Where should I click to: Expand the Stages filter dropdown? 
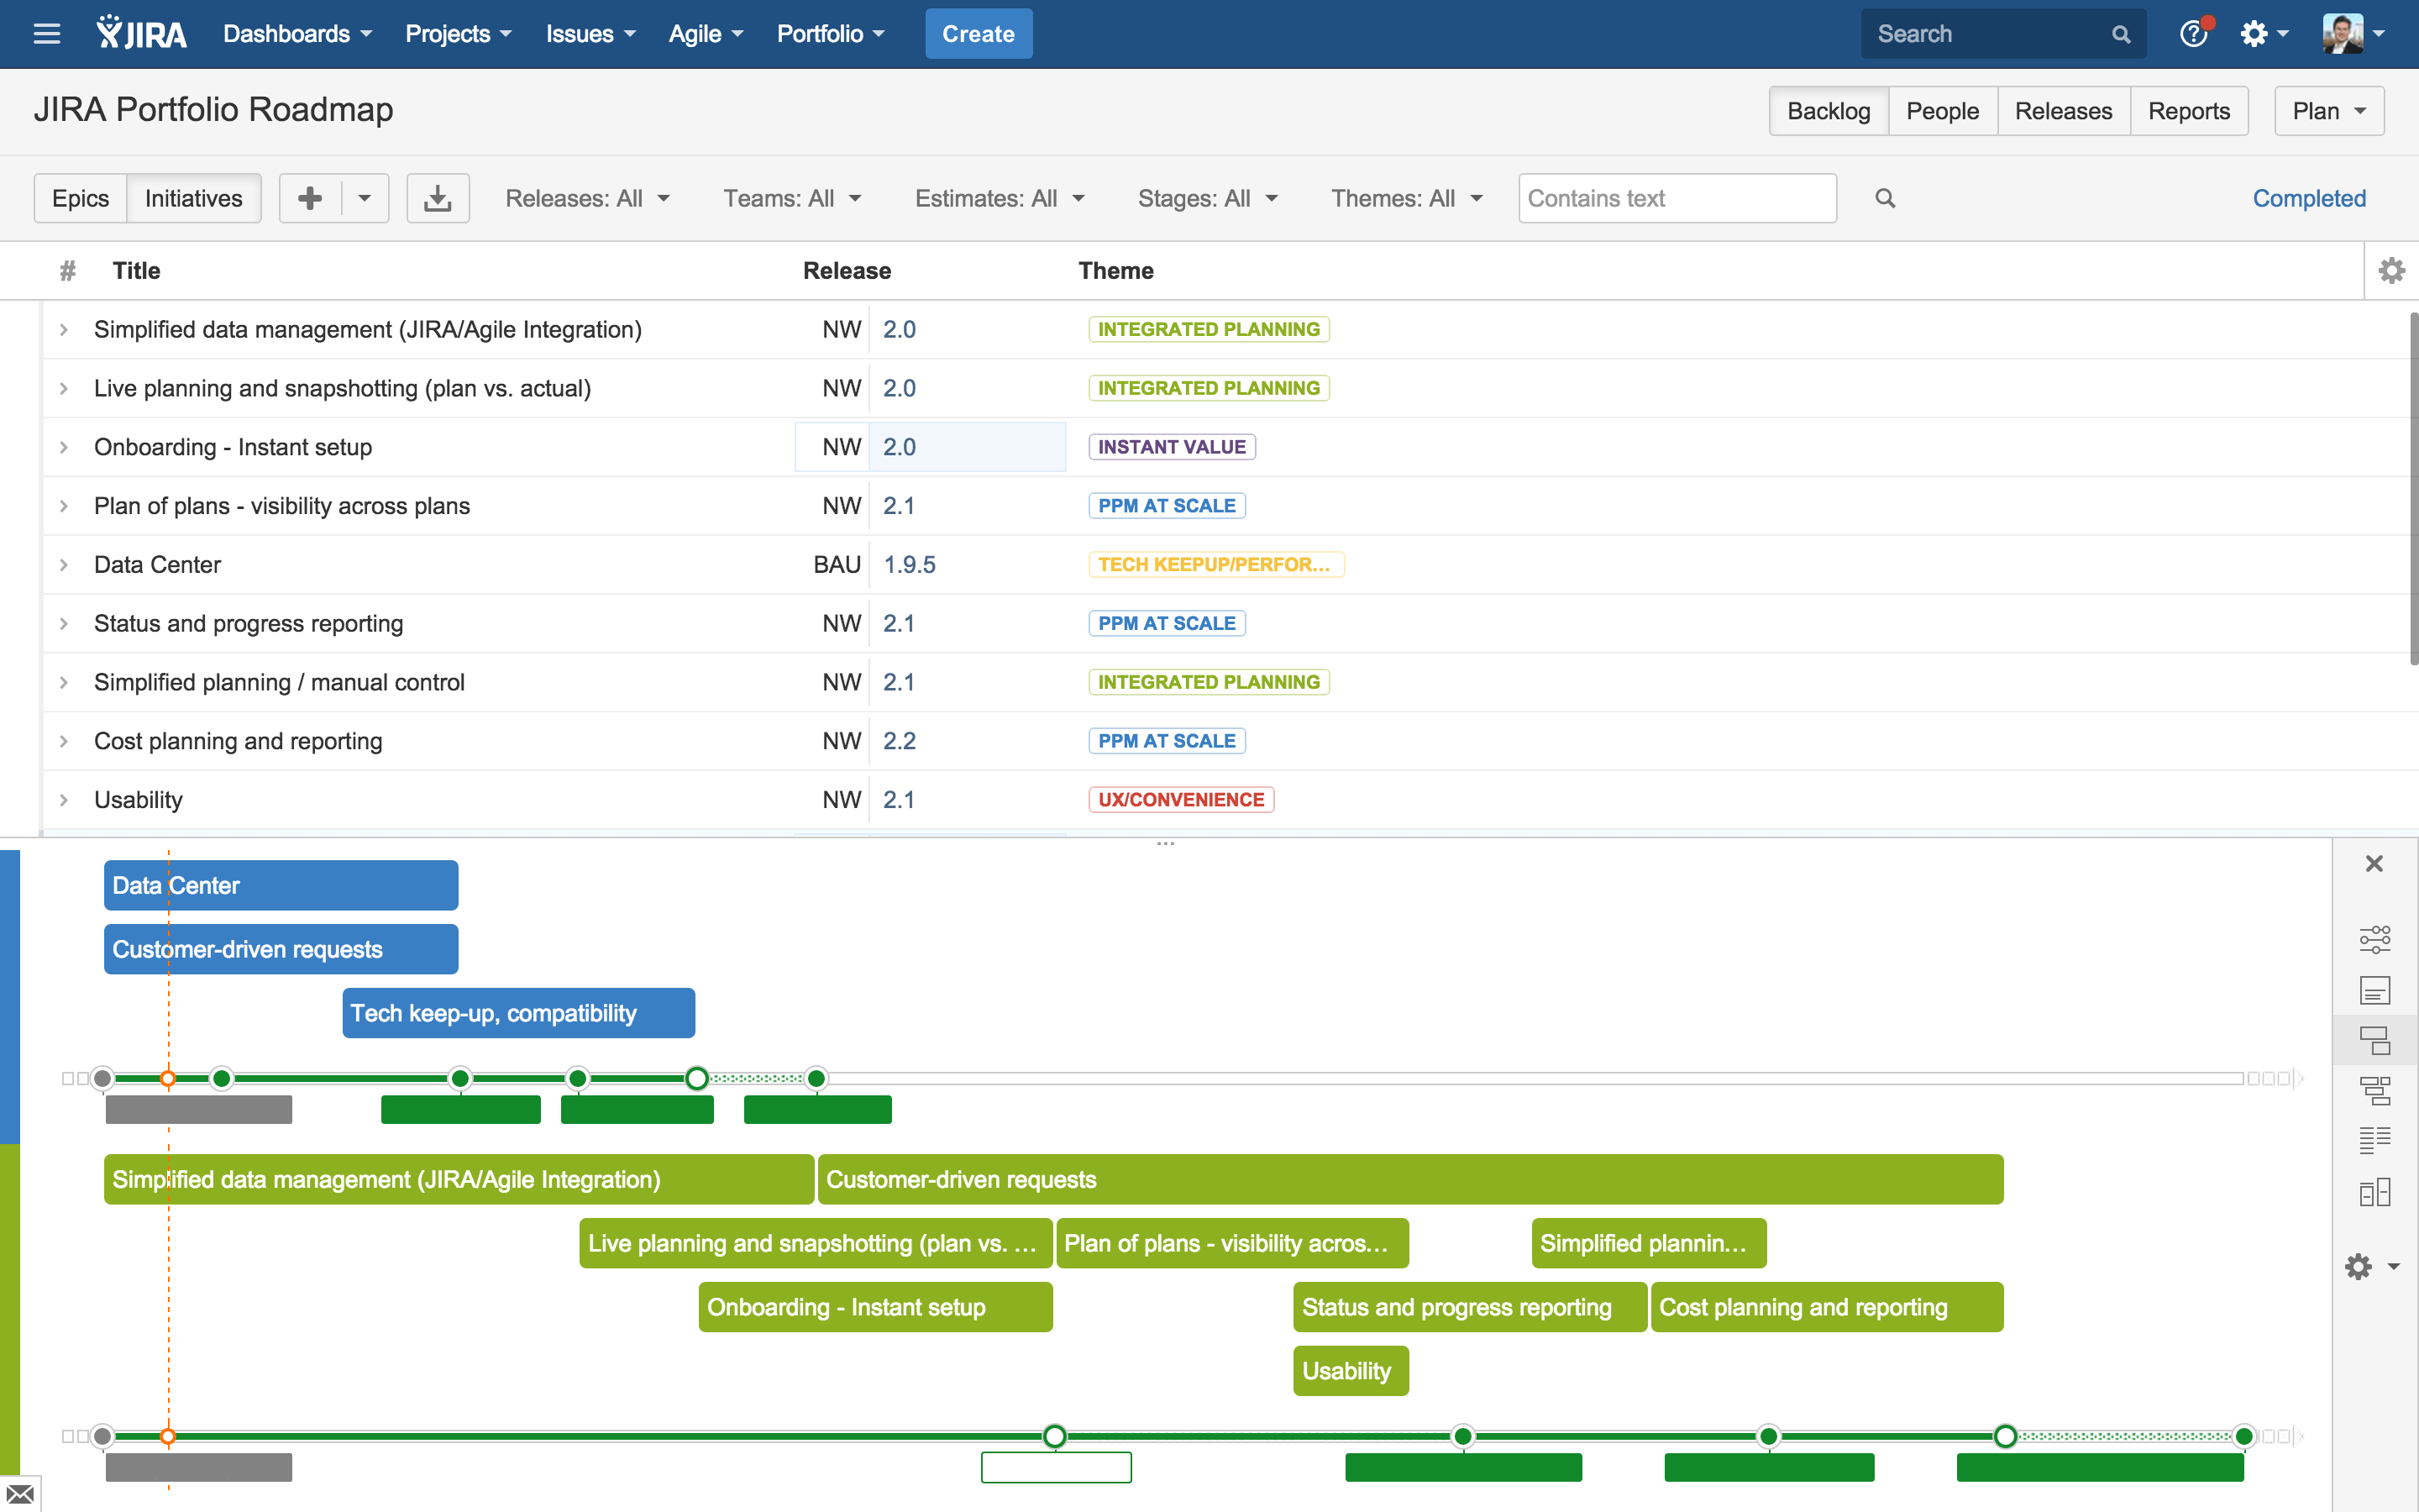(1210, 197)
